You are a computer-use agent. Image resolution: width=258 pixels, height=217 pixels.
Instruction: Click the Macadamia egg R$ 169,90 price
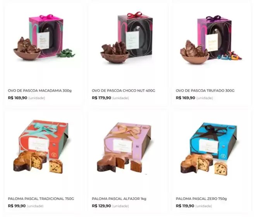tap(17, 98)
